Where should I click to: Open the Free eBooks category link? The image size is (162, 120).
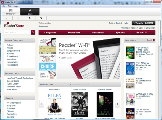point(12,56)
